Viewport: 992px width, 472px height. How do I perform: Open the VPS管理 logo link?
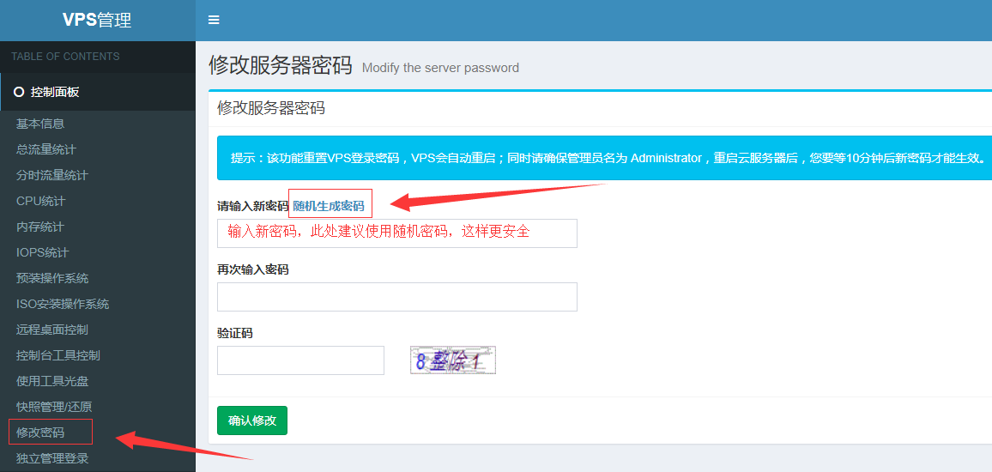[98, 21]
